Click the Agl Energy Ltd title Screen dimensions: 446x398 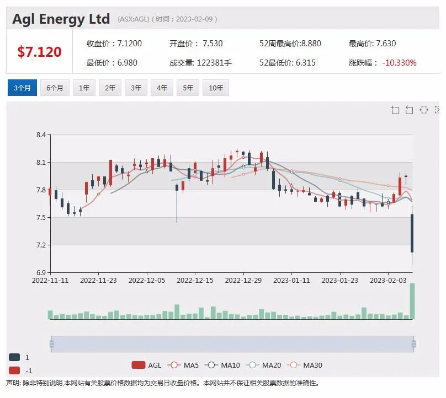[x=61, y=19]
